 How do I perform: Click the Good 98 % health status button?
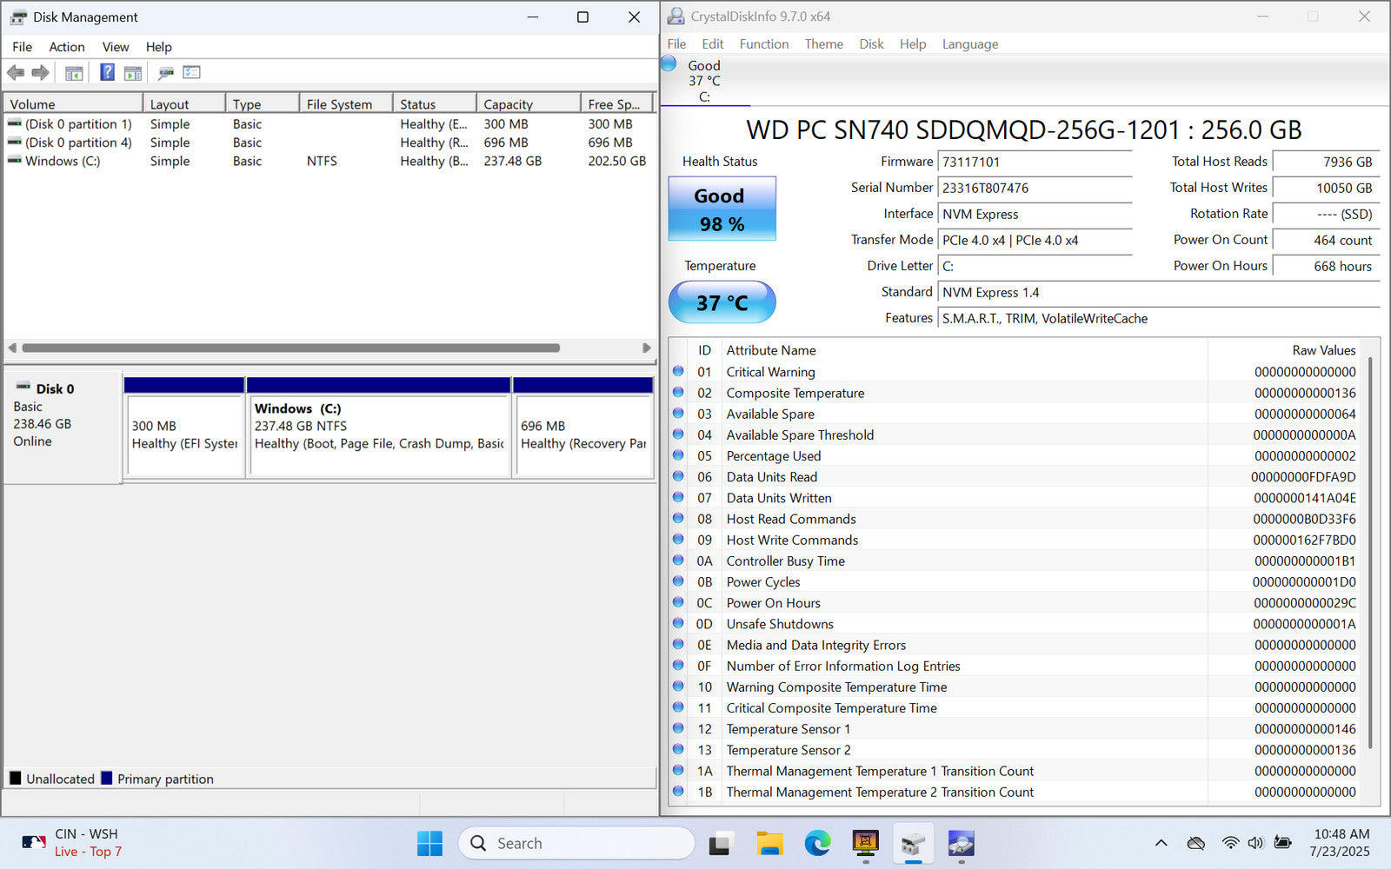(x=722, y=209)
